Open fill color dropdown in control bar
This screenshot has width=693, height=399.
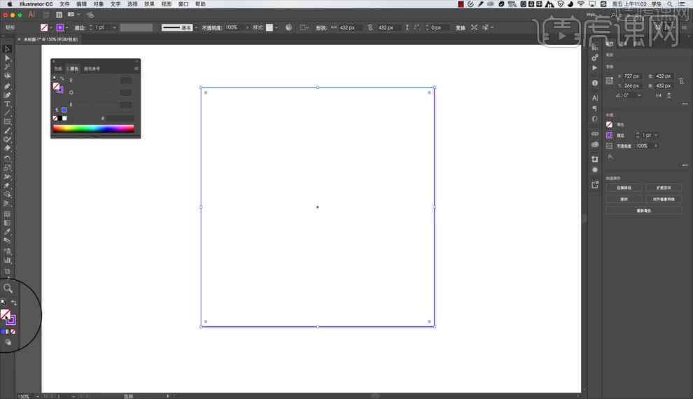pyautogui.click(x=51, y=27)
